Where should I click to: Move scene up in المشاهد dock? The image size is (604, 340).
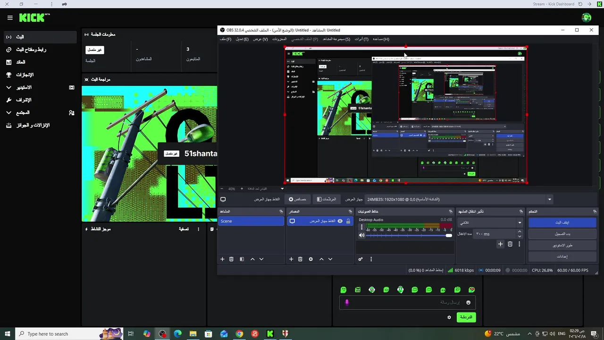pos(252,259)
